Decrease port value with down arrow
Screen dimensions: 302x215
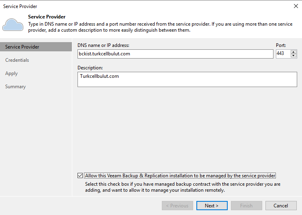click(x=294, y=56)
